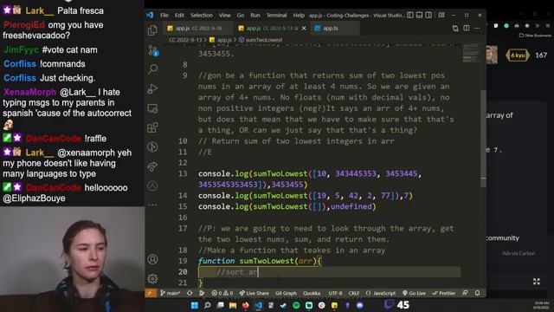The height and width of the screenshot is (312, 554).
Task: Click Go Live in status bar
Action: point(414,293)
